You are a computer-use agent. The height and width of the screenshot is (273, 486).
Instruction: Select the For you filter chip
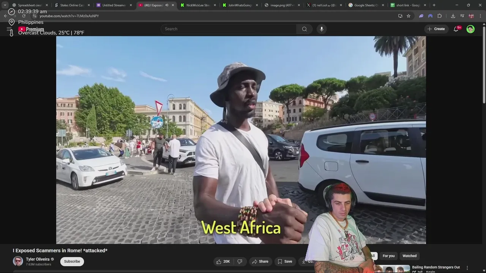[388, 256]
